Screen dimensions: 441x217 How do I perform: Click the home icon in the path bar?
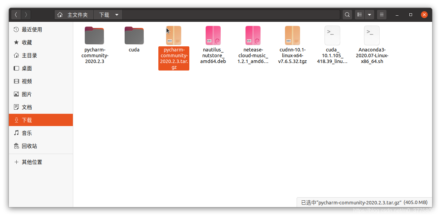(x=60, y=15)
